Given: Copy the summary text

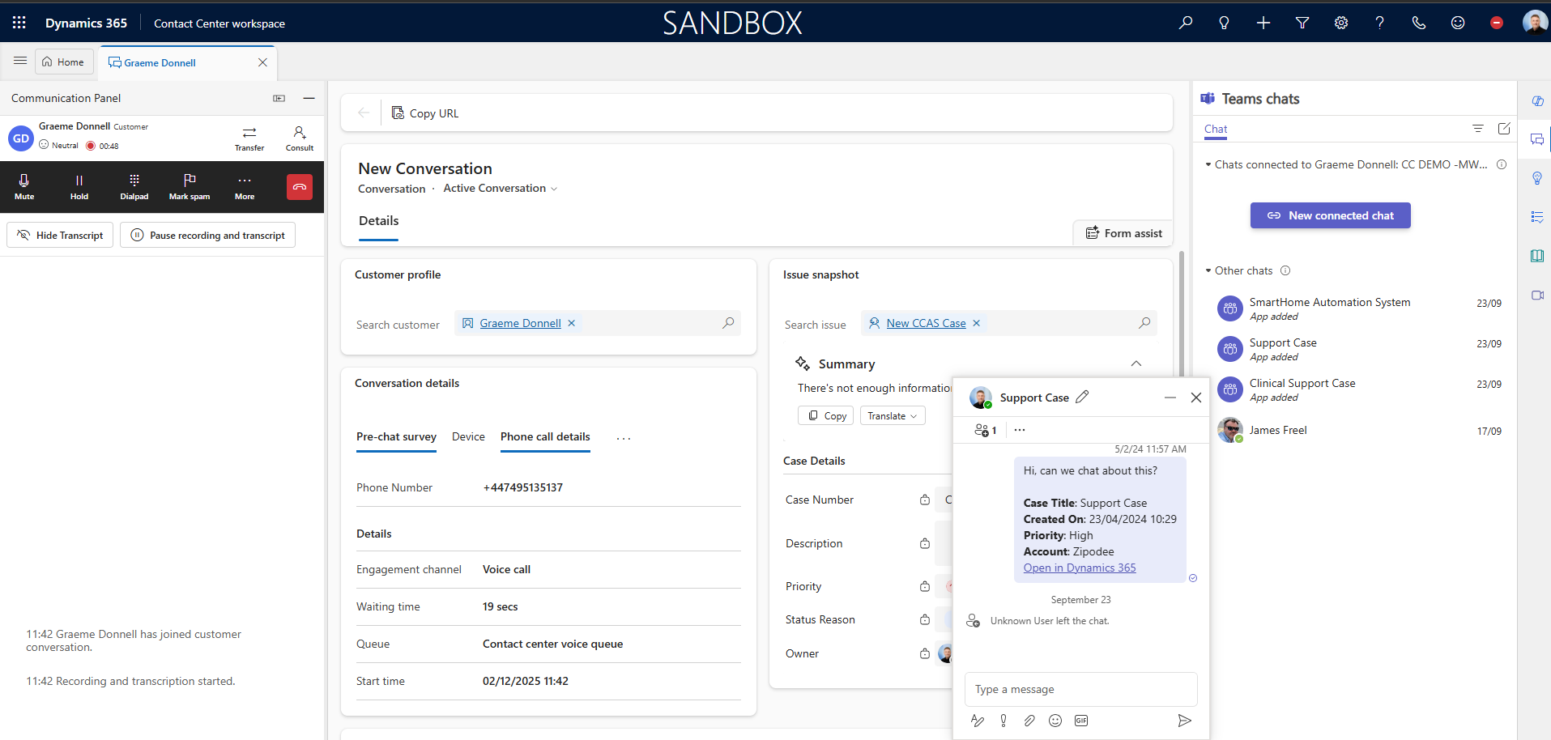Looking at the screenshot, I should click(825, 415).
